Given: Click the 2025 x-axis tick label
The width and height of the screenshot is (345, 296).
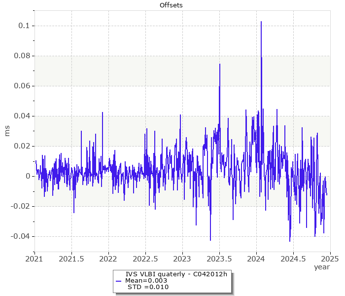Looking at the screenshot, I should [x=330, y=259].
